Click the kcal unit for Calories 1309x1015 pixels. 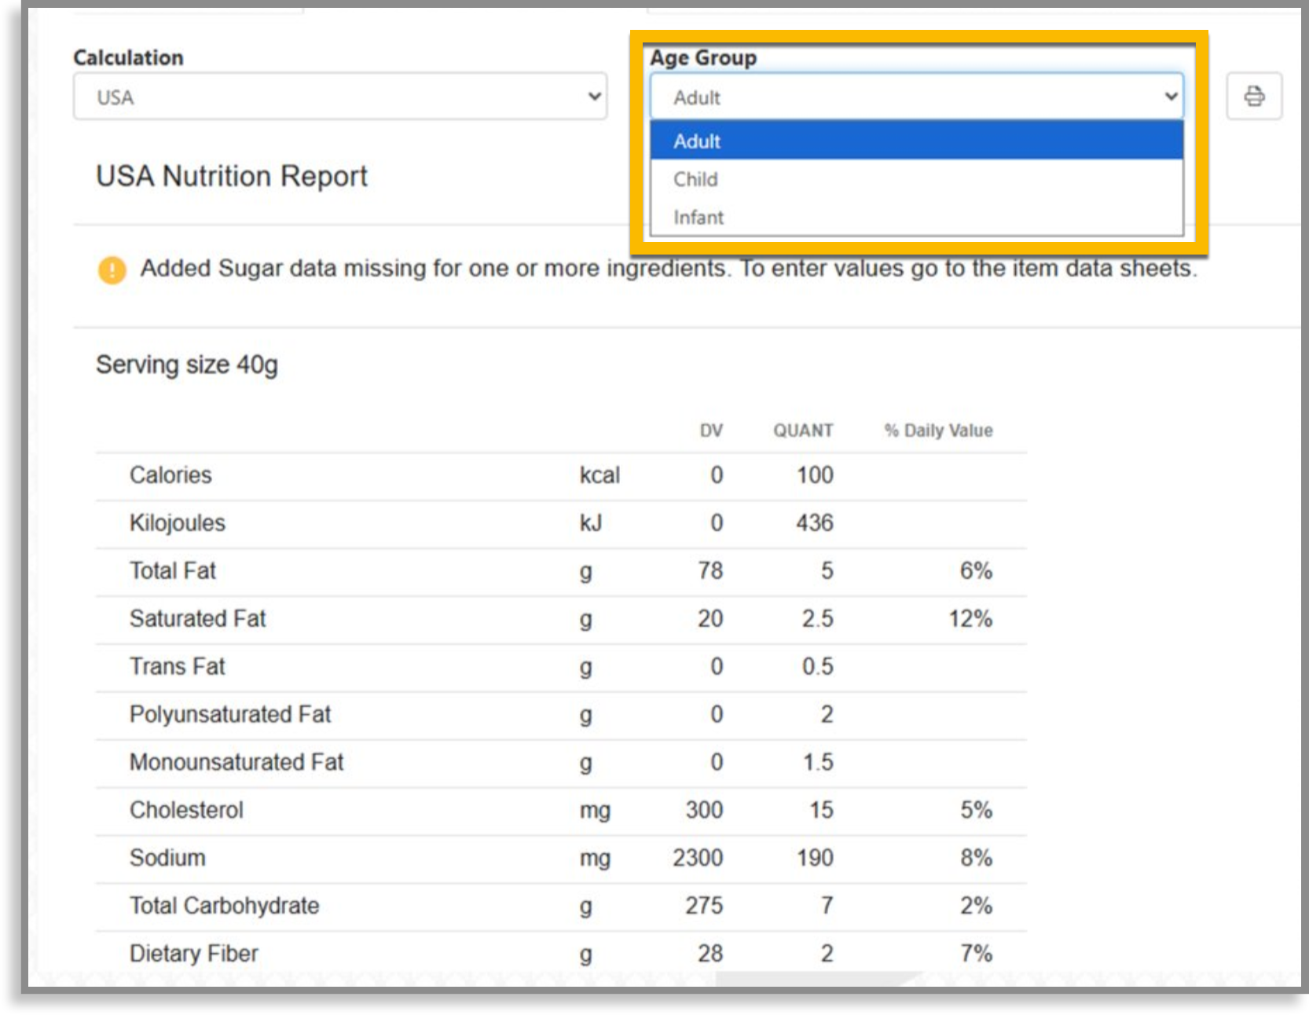click(x=599, y=475)
